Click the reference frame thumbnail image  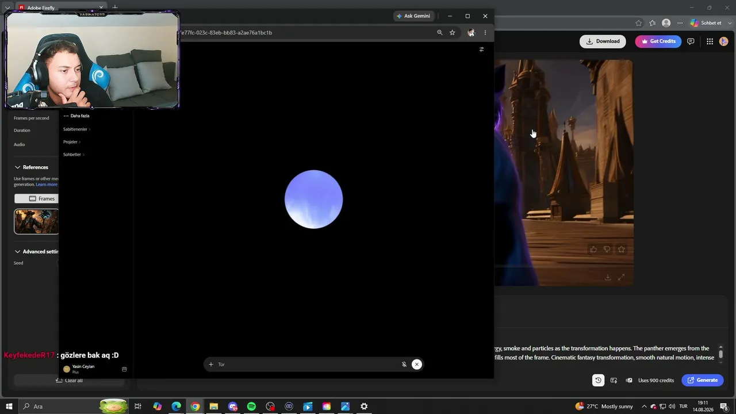pyautogui.click(x=36, y=222)
